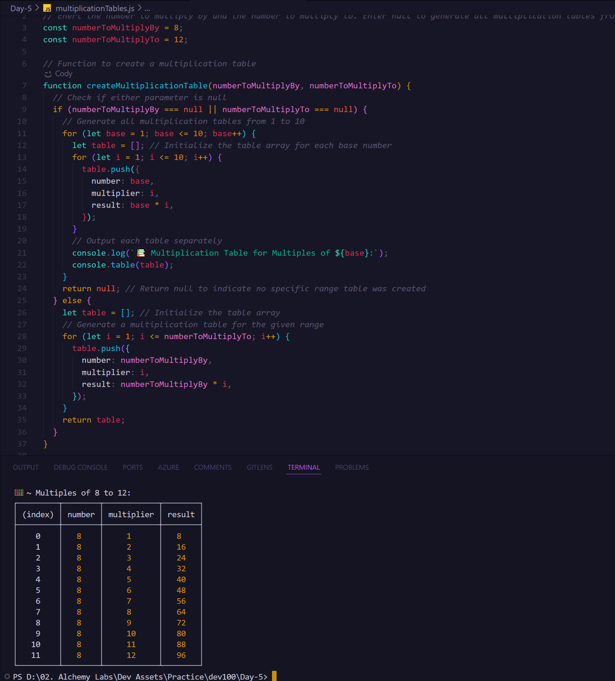Select the PORTS panel tab
The height and width of the screenshot is (681, 615).
click(133, 467)
